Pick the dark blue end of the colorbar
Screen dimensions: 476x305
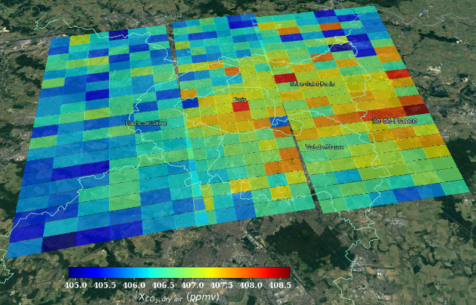tap(72, 273)
